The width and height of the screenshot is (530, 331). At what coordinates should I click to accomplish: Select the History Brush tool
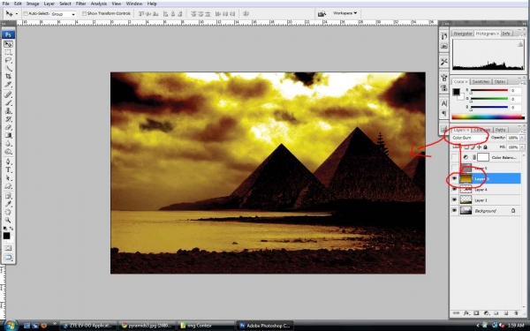[8, 119]
